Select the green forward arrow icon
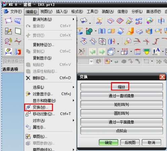Screen dimensions: 167x151 pyautogui.click(x=102, y=52)
